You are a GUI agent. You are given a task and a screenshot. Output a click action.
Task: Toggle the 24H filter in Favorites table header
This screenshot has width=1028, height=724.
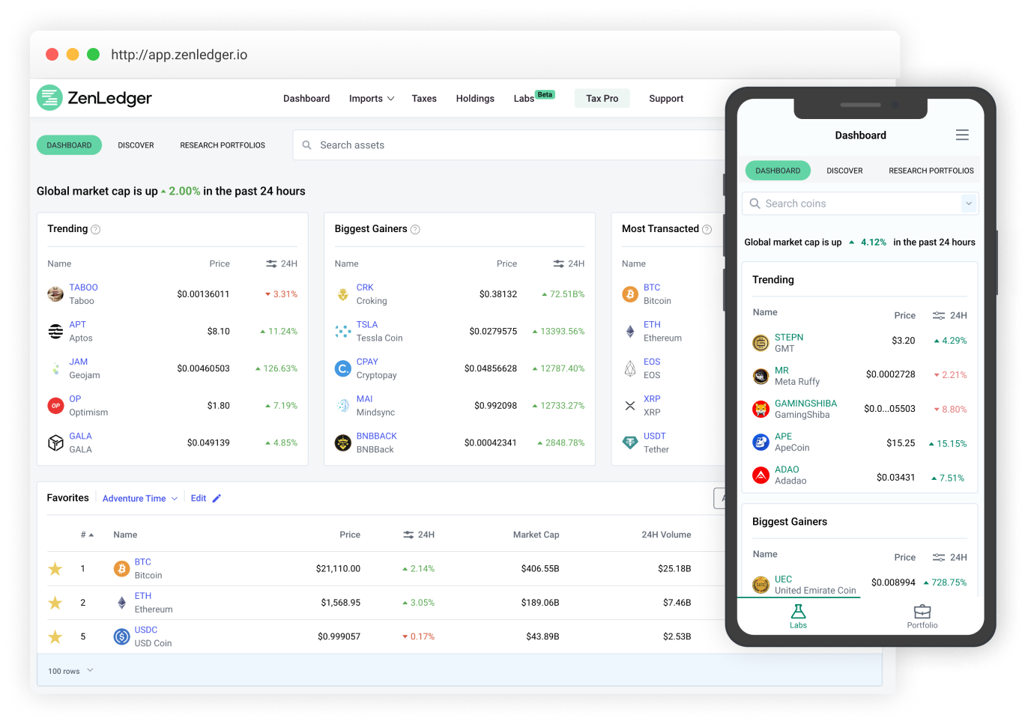(419, 535)
